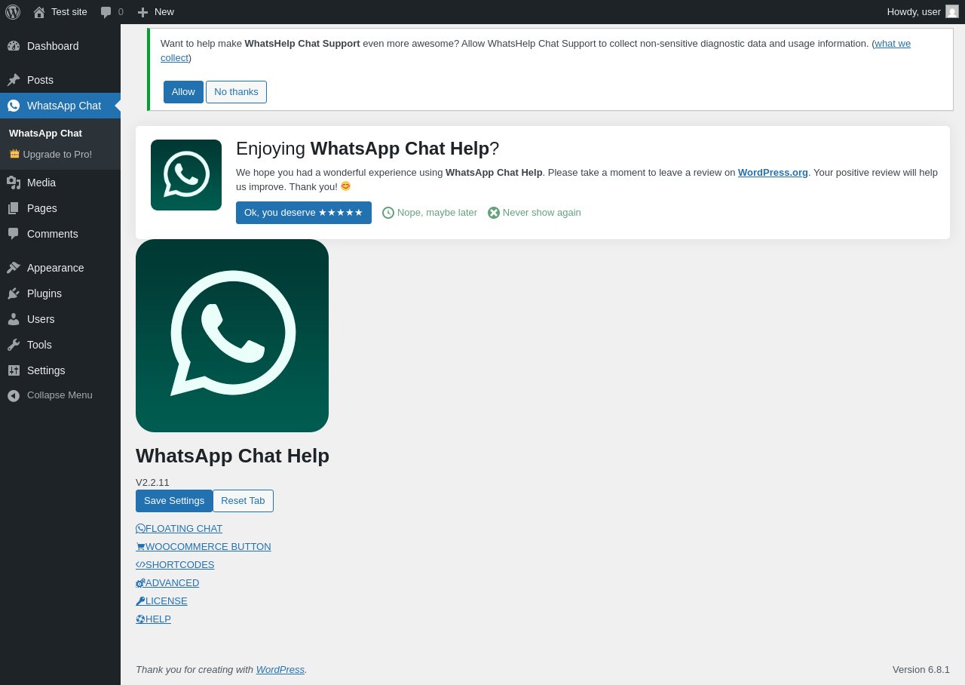
Task: Click the Dashboard gauge icon
Action: 14,46
